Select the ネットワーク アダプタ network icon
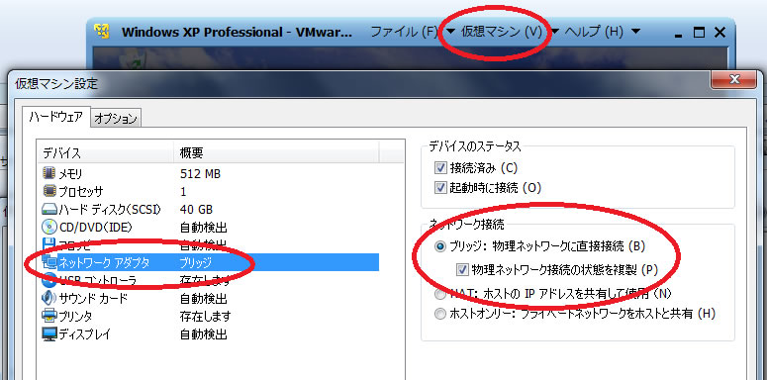The height and width of the screenshot is (380, 767). click(49, 262)
